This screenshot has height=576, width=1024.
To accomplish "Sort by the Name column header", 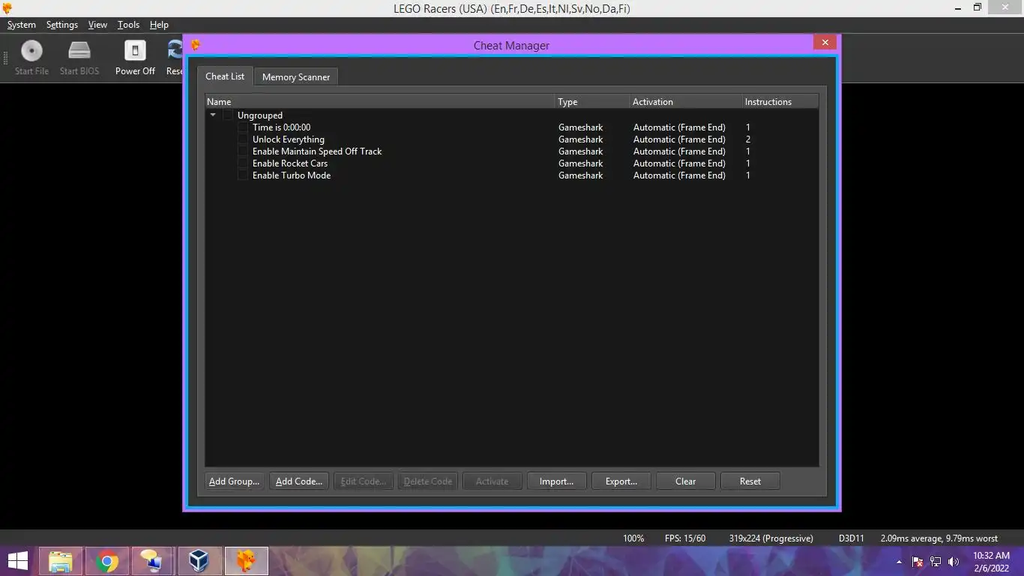I will click(x=380, y=102).
